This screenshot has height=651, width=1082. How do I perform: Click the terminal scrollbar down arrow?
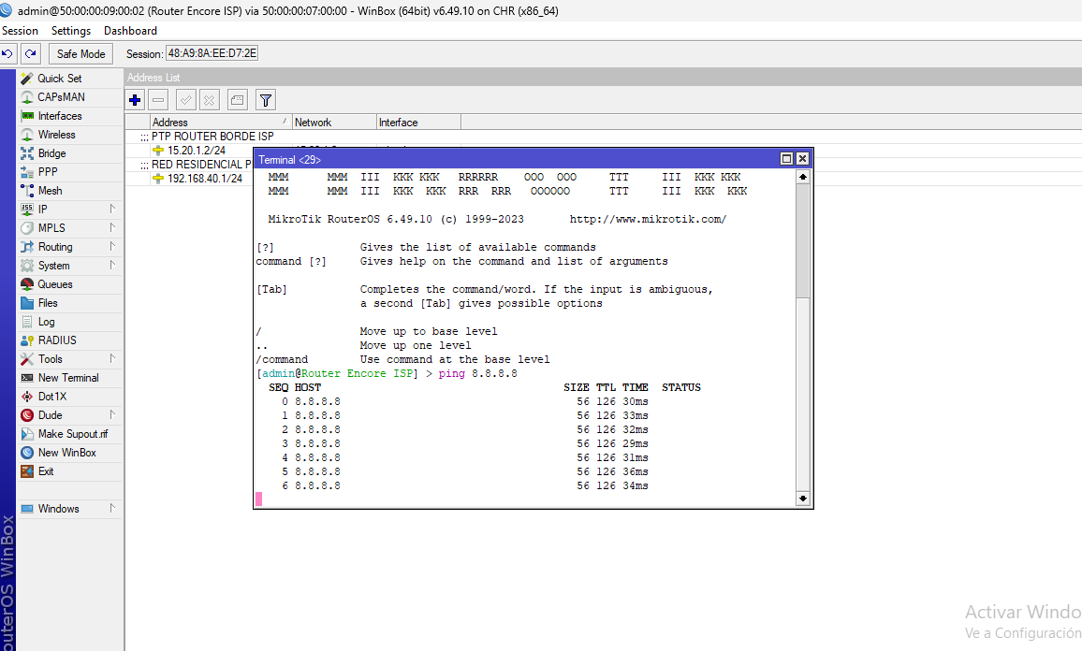pos(802,499)
